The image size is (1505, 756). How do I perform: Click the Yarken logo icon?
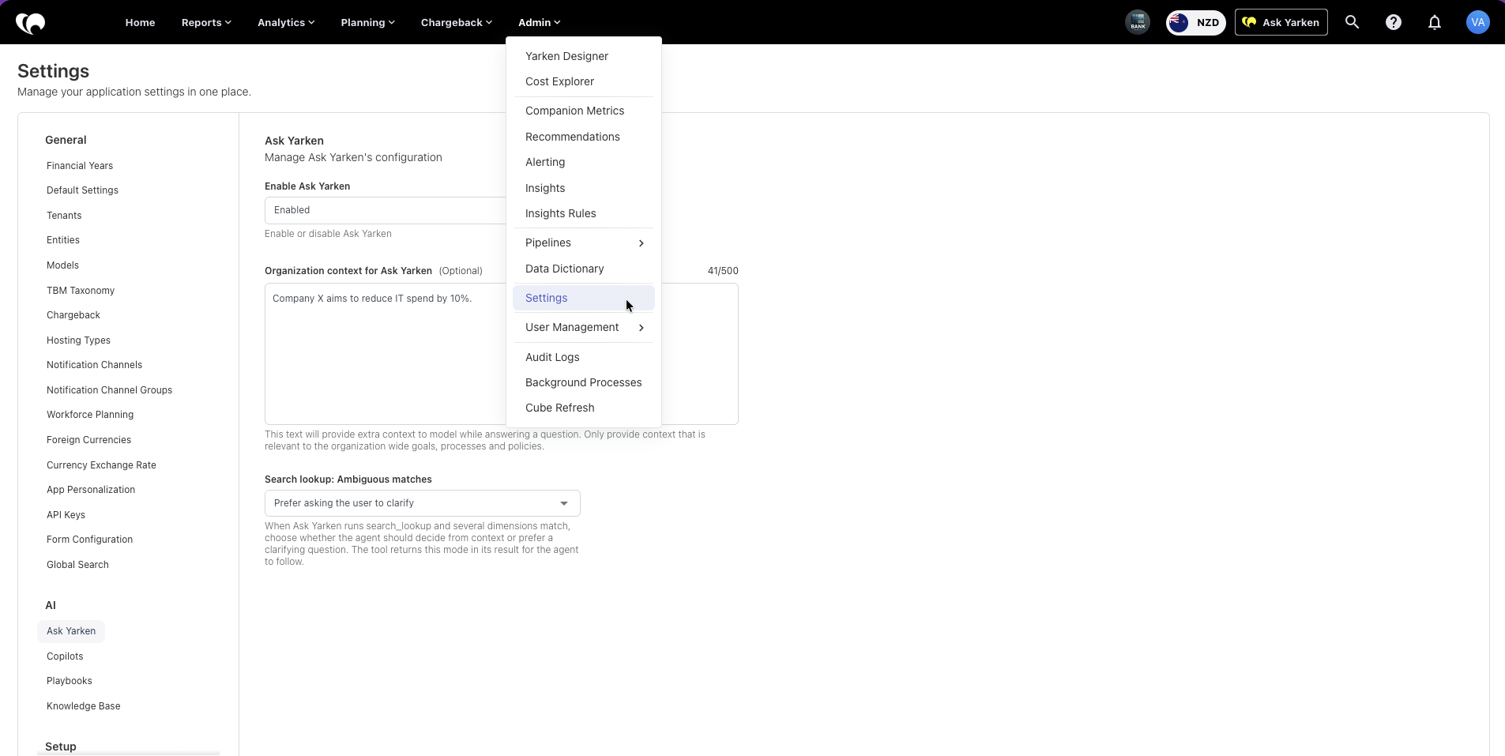coord(31,23)
